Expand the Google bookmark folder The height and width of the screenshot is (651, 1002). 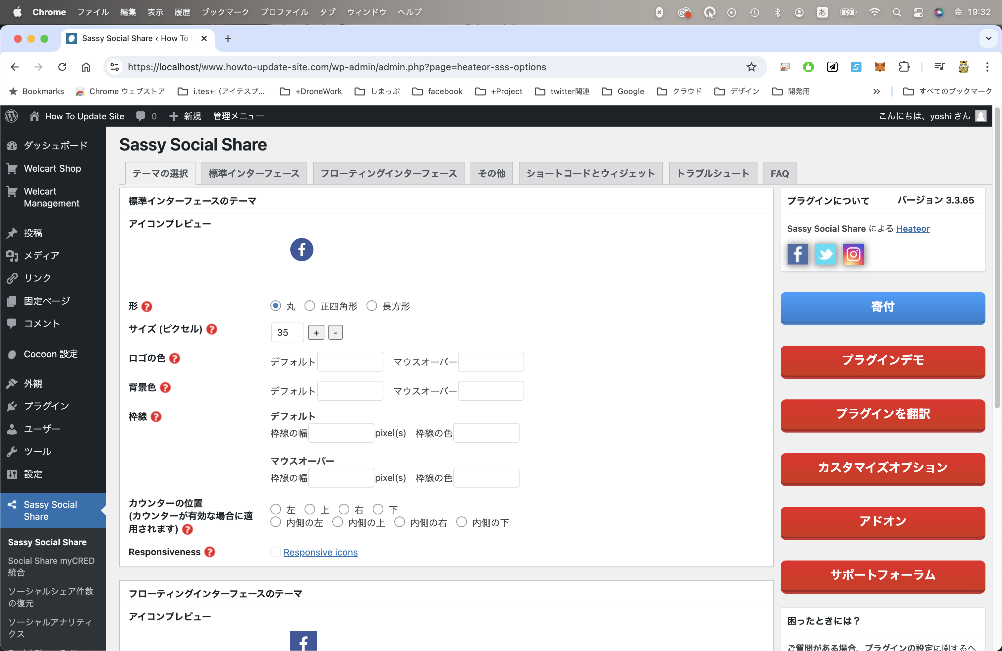tap(623, 91)
